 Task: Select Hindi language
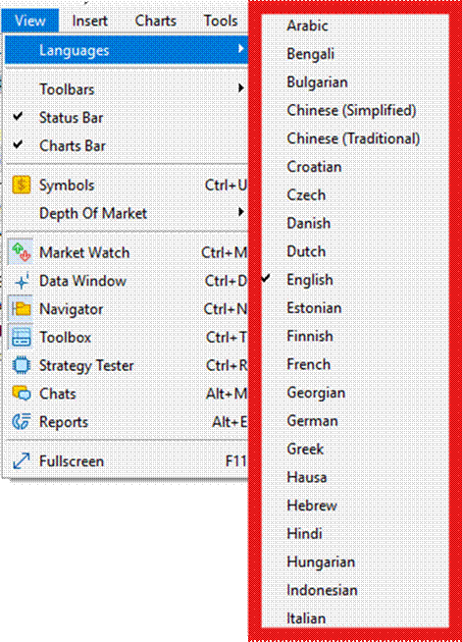coord(304,534)
